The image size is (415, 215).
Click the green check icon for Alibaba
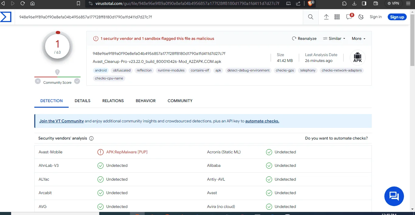click(269, 166)
